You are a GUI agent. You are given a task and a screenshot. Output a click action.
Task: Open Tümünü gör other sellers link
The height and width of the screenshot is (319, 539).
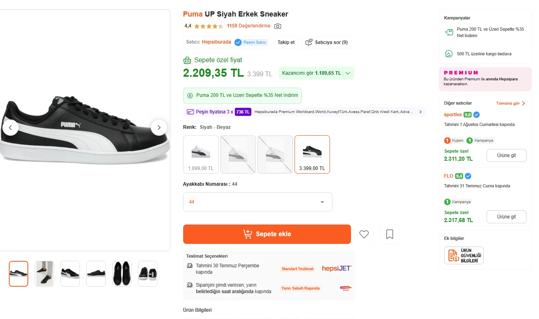tap(511, 103)
